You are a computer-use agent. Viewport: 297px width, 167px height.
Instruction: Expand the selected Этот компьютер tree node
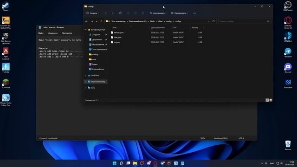tap(85, 82)
